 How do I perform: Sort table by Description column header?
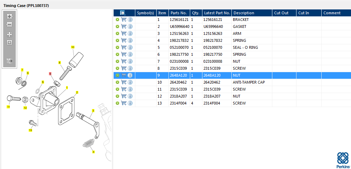click(x=244, y=13)
